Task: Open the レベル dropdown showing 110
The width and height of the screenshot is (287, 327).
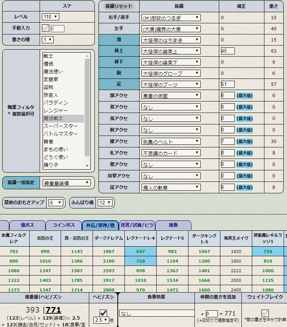Action: point(50,17)
